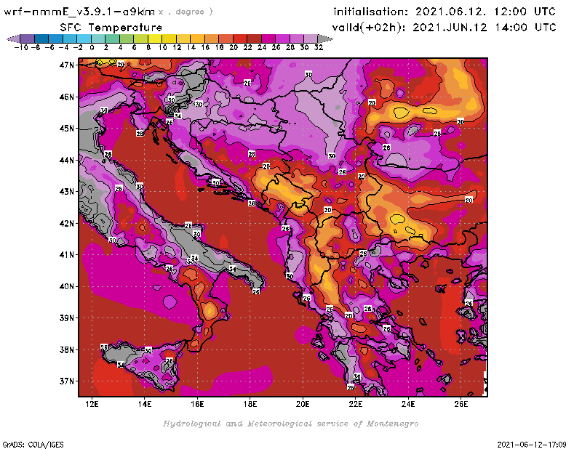Click the '20E' longitude label

pyautogui.click(x=303, y=404)
